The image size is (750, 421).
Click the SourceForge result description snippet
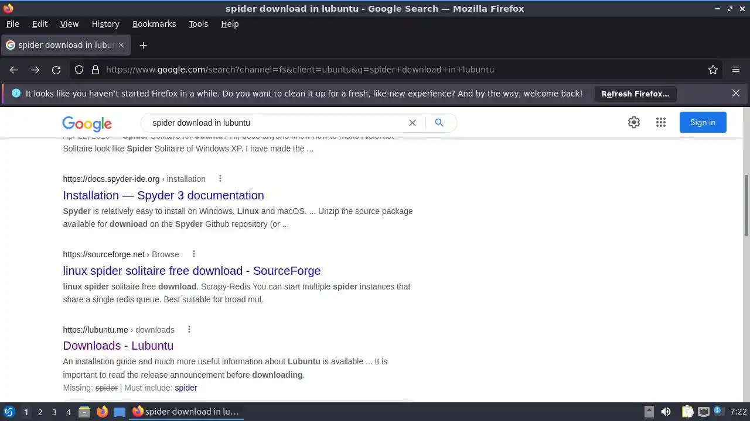[x=237, y=293]
